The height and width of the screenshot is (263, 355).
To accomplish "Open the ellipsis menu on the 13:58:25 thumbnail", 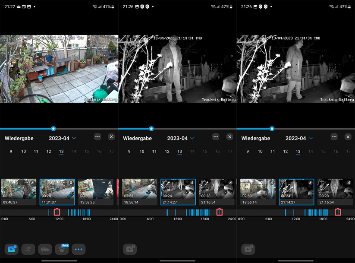I will tap(104, 182).
